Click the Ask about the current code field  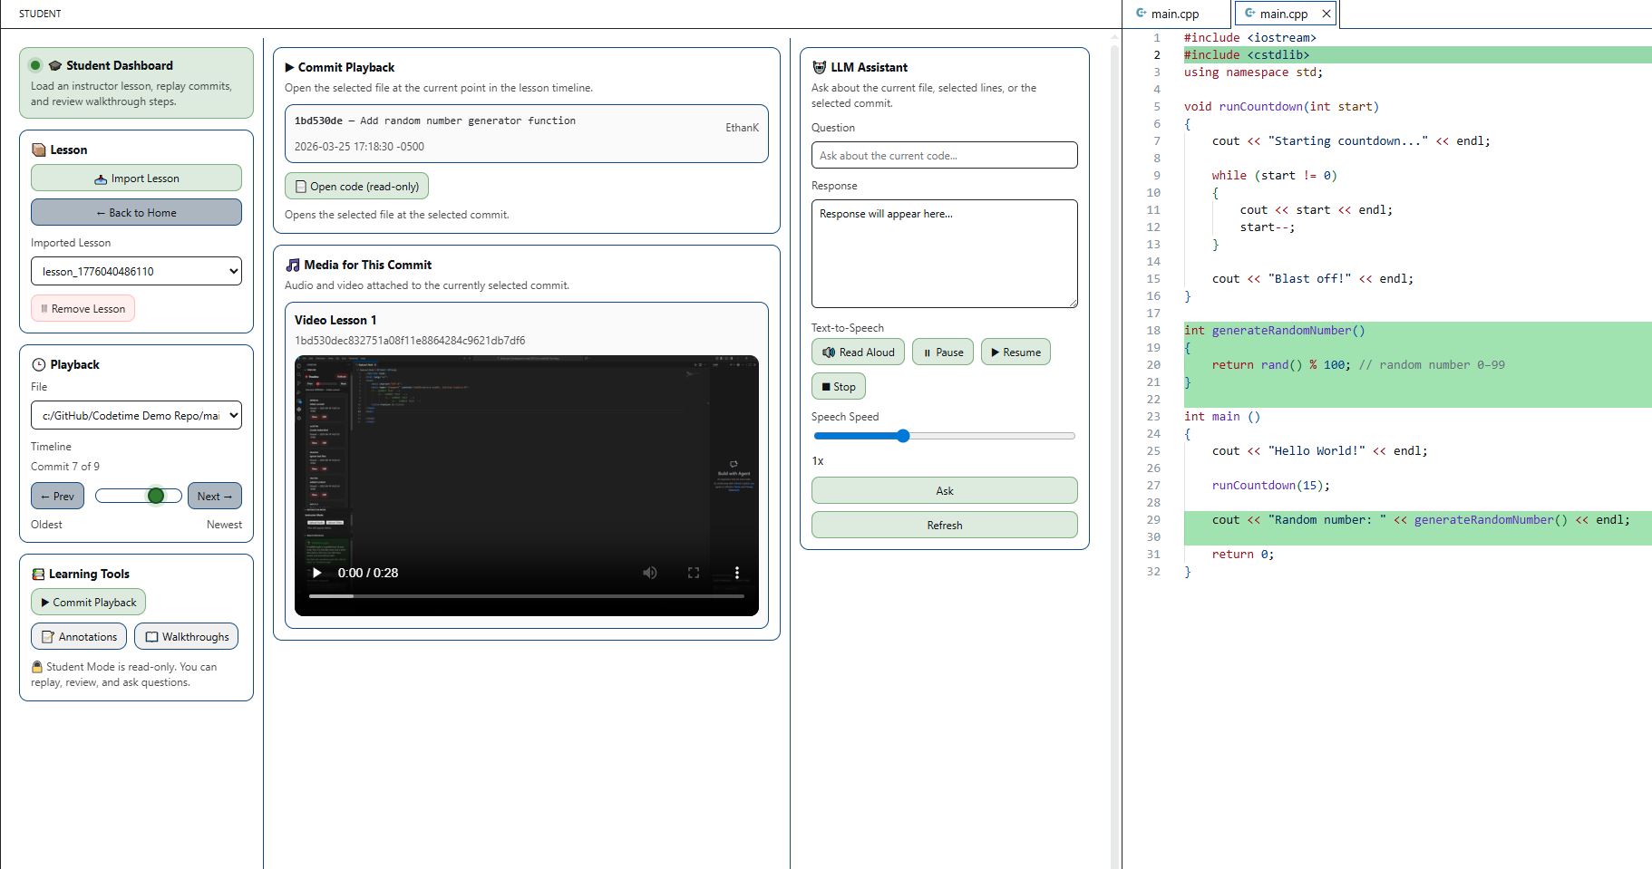(944, 155)
